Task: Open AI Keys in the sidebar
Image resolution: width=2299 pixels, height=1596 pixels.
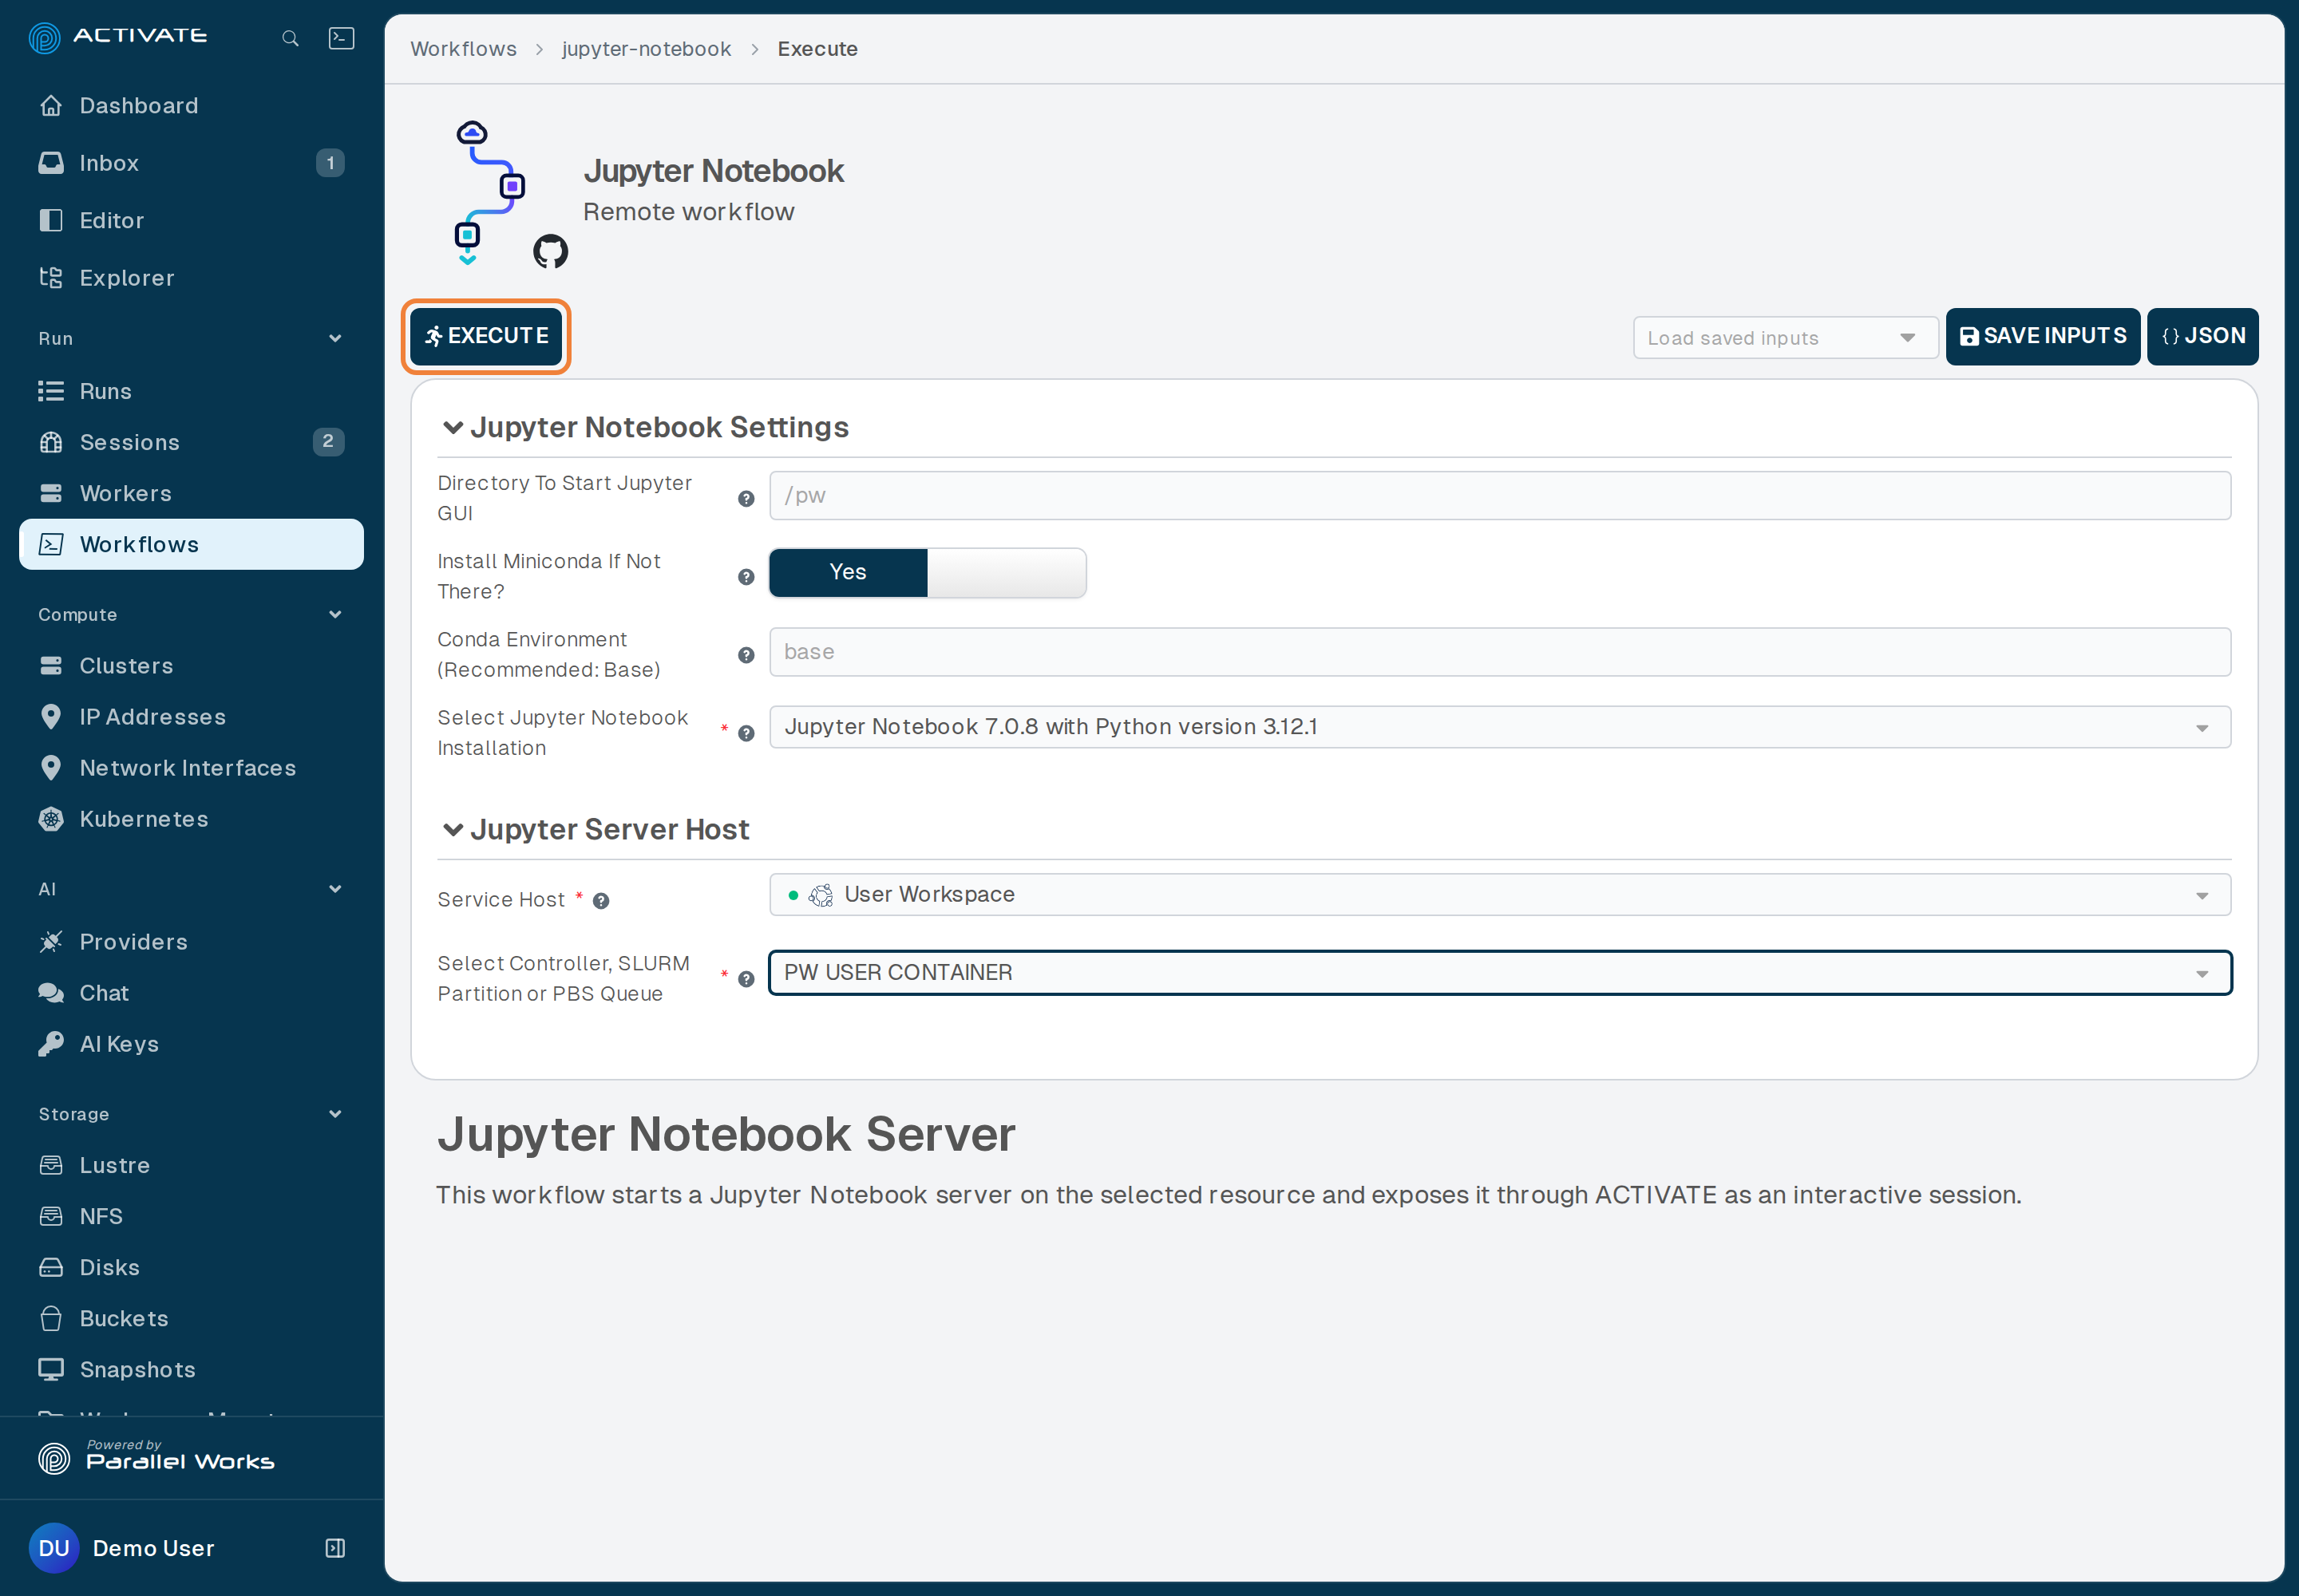Action: pyautogui.click(x=191, y=1043)
